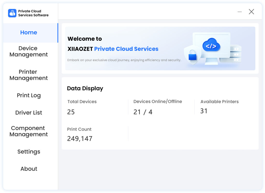Screen dimensions: 265x193
Task: Go to Printer Management section
Action: pyautogui.click(x=29, y=75)
